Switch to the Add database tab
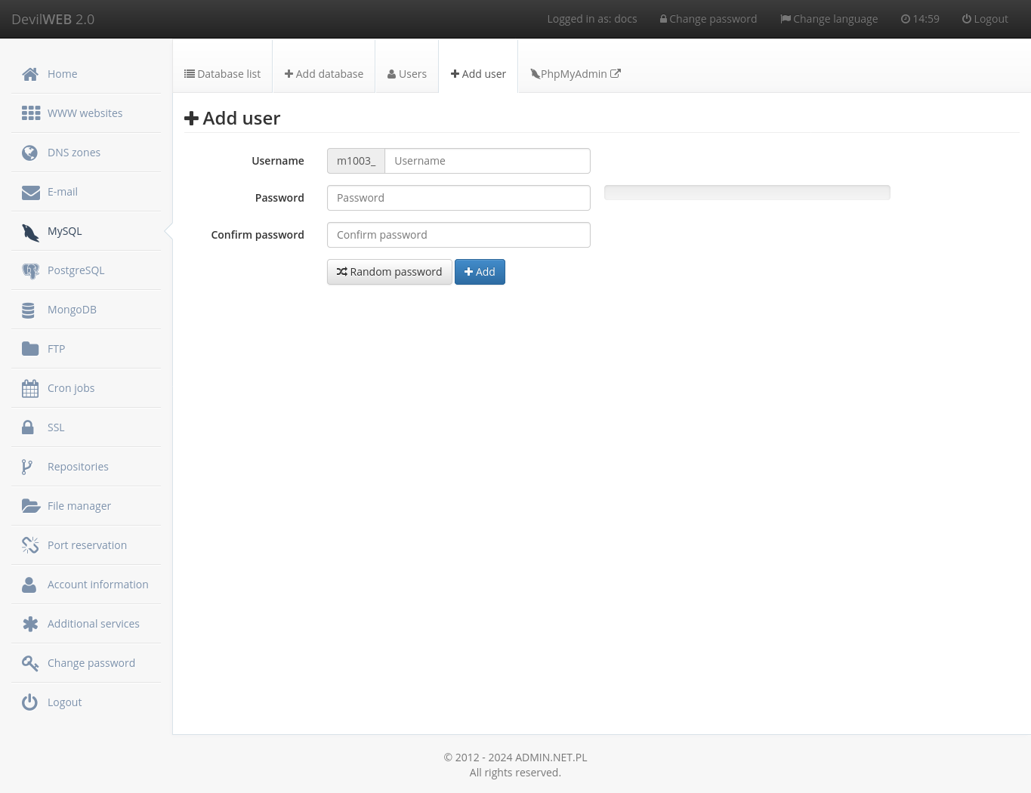Image resolution: width=1031 pixels, height=793 pixels. [323, 73]
